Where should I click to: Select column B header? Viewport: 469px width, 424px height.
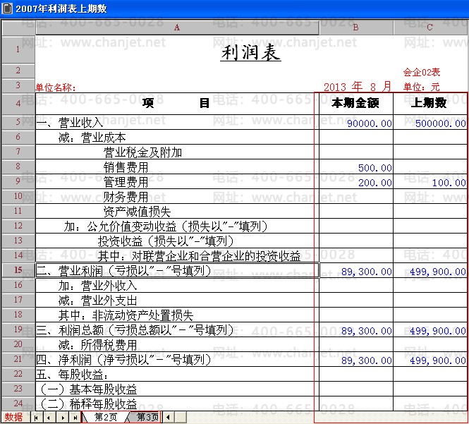[x=355, y=28]
